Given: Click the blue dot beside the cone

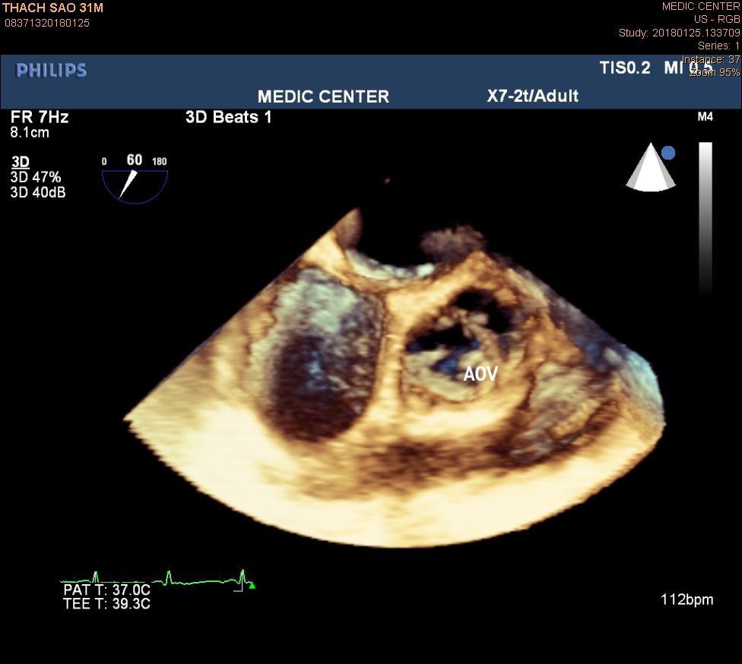Looking at the screenshot, I should pyautogui.click(x=668, y=153).
